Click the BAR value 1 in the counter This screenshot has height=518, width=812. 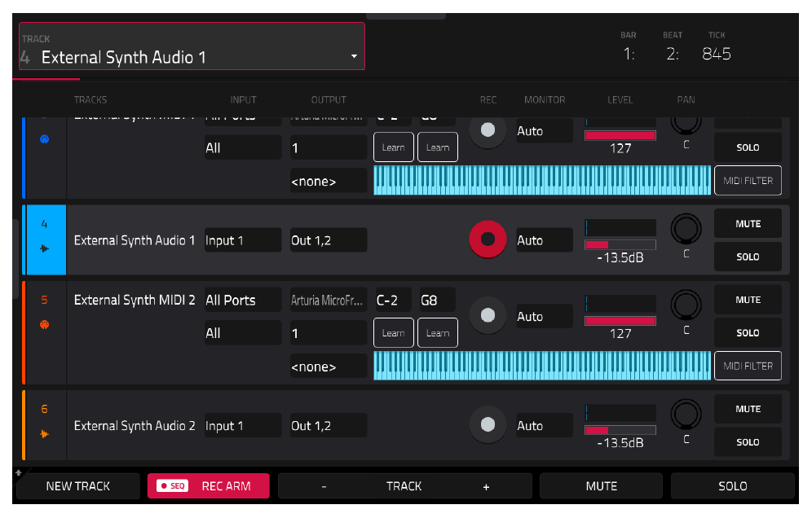(x=629, y=54)
